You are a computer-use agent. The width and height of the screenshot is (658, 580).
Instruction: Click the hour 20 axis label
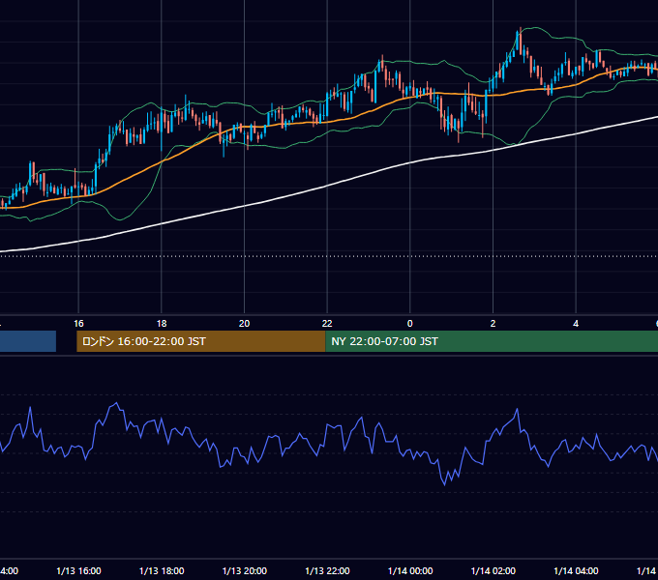click(x=244, y=324)
